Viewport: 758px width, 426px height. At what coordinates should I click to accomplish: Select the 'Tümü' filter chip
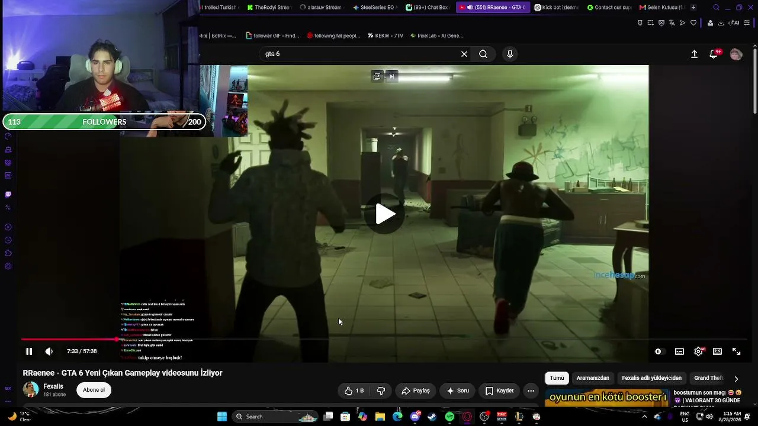[x=557, y=378]
